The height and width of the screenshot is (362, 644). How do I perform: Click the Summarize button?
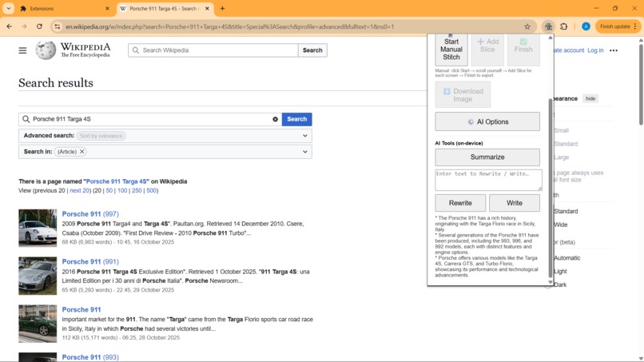tap(487, 157)
